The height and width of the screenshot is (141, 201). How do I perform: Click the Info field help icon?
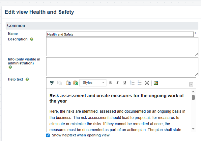click(10, 67)
